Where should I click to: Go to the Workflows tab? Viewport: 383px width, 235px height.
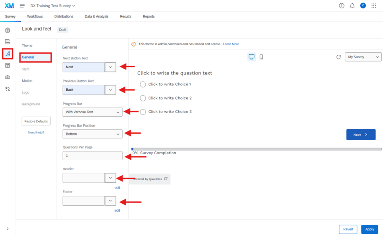[x=35, y=16]
